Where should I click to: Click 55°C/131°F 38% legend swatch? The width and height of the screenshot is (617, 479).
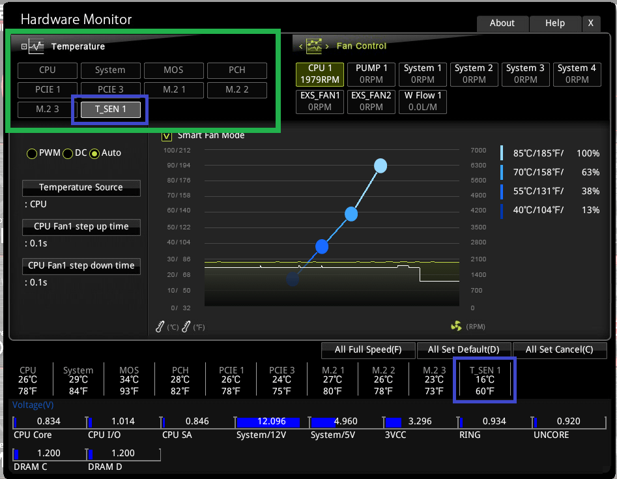[x=501, y=191]
